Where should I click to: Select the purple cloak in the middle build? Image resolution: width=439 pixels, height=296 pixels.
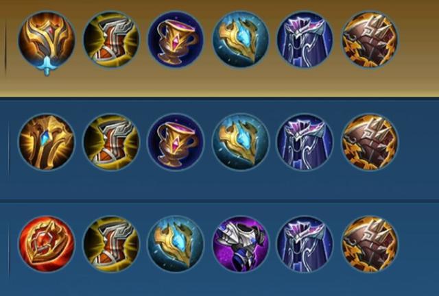(305, 142)
